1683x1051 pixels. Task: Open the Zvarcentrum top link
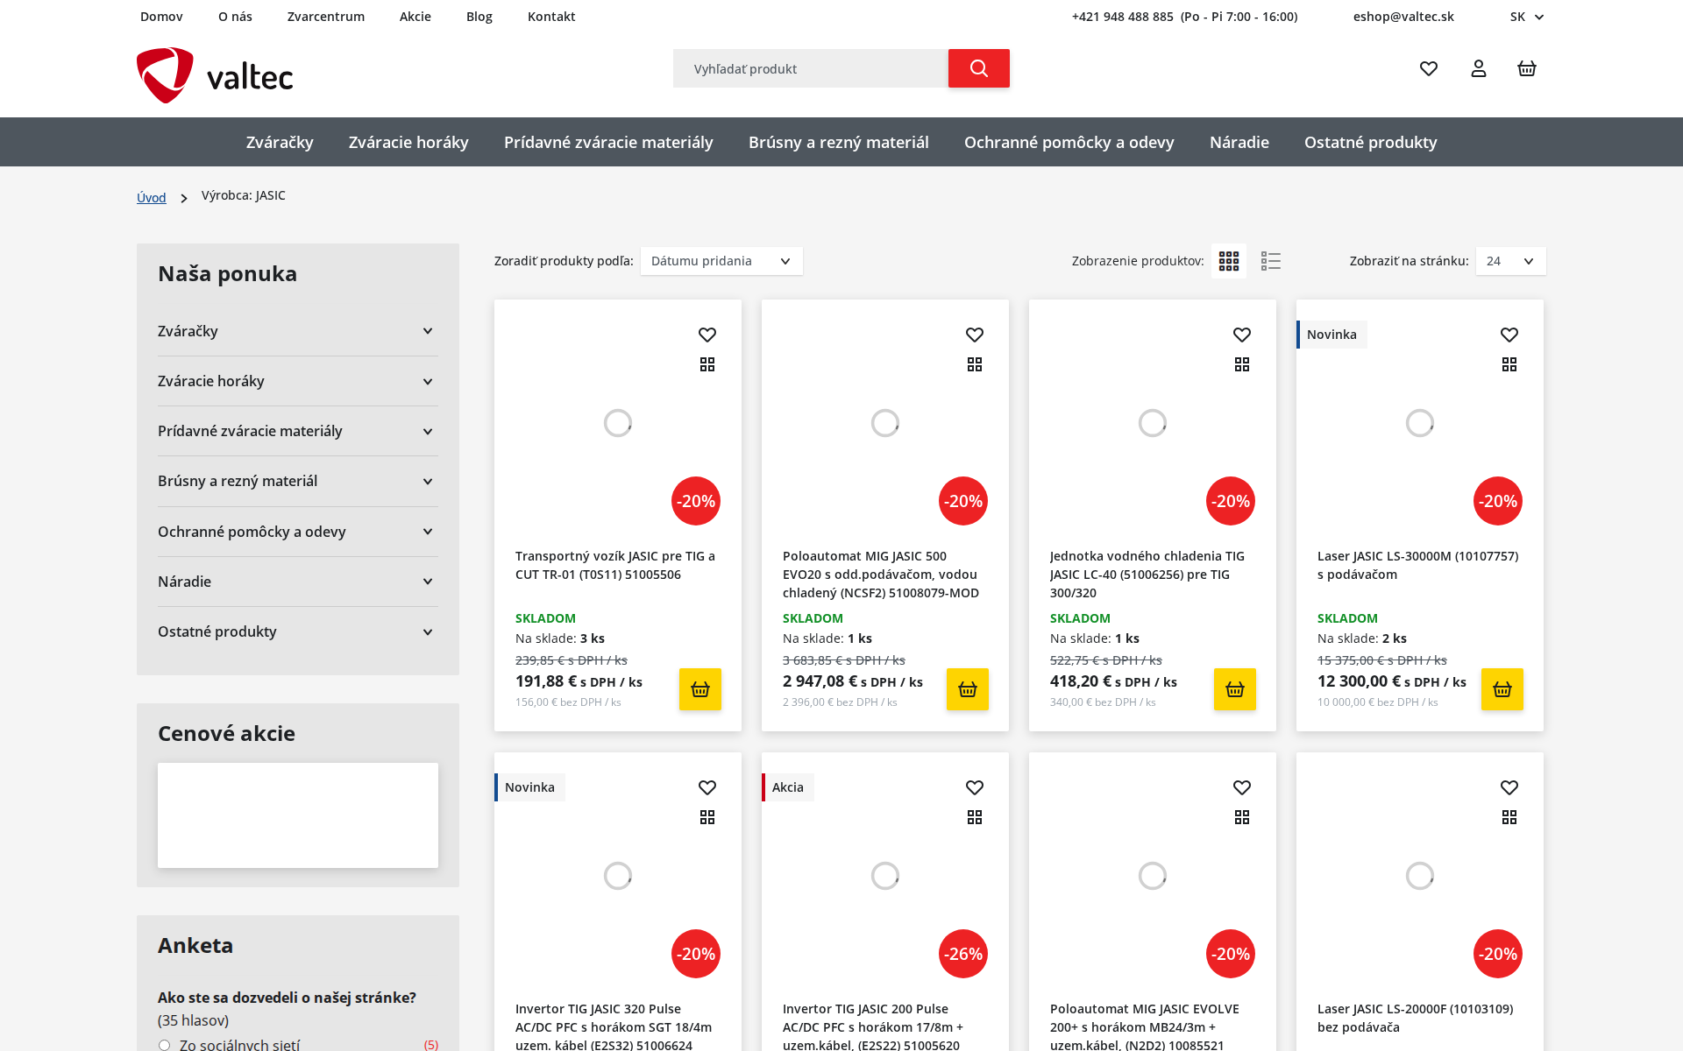(325, 17)
